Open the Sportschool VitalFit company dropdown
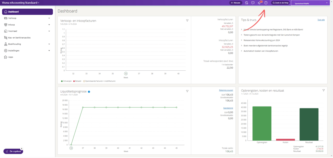 tap(311, 3)
